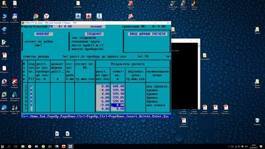Click the 6.00 distance cell

click(103, 101)
